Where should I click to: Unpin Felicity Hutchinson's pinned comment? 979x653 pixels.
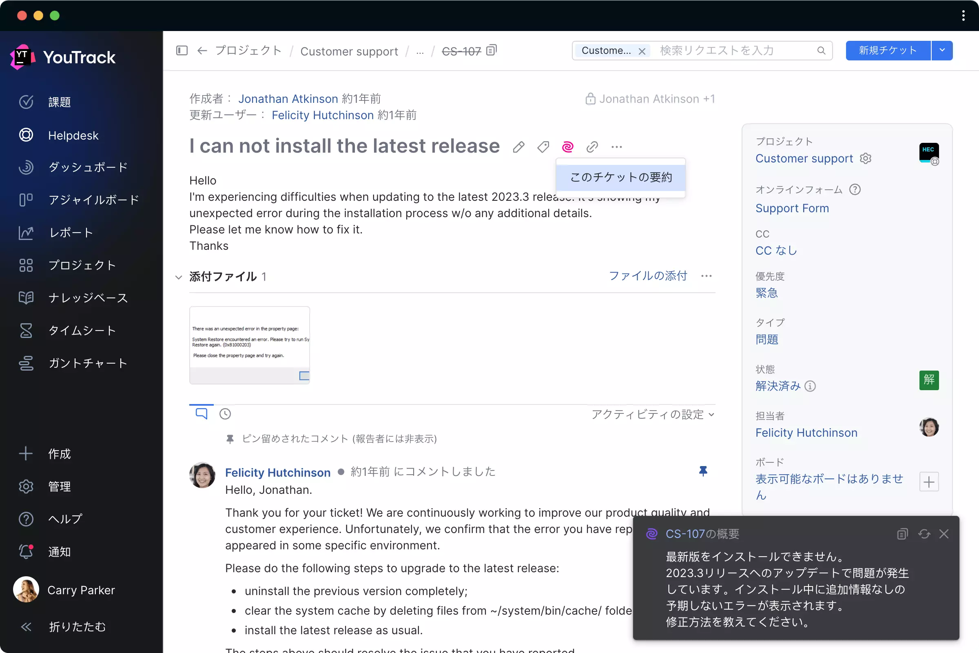click(x=703, y=471)
